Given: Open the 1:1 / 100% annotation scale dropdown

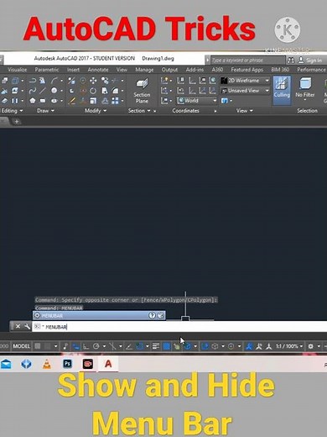Looking at the screenshot, I should click(x=289, y=346).
